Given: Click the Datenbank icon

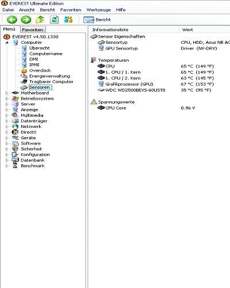Looking at the screenshot, I should click(15, 160).
